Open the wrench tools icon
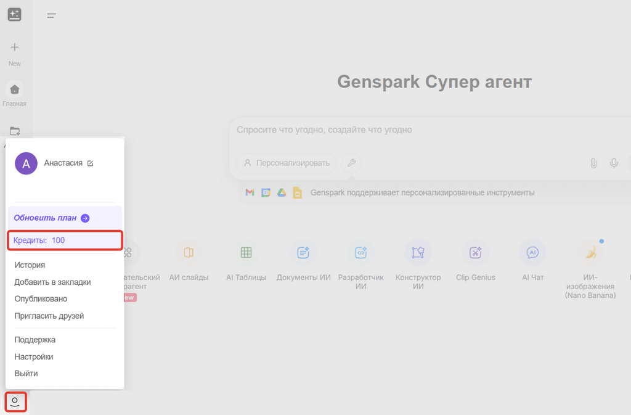The width and height of the screenshot is (631, 415). coord(351,163)
